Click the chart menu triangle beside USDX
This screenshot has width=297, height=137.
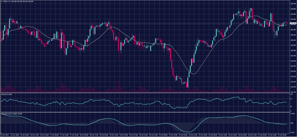(1, 1)
